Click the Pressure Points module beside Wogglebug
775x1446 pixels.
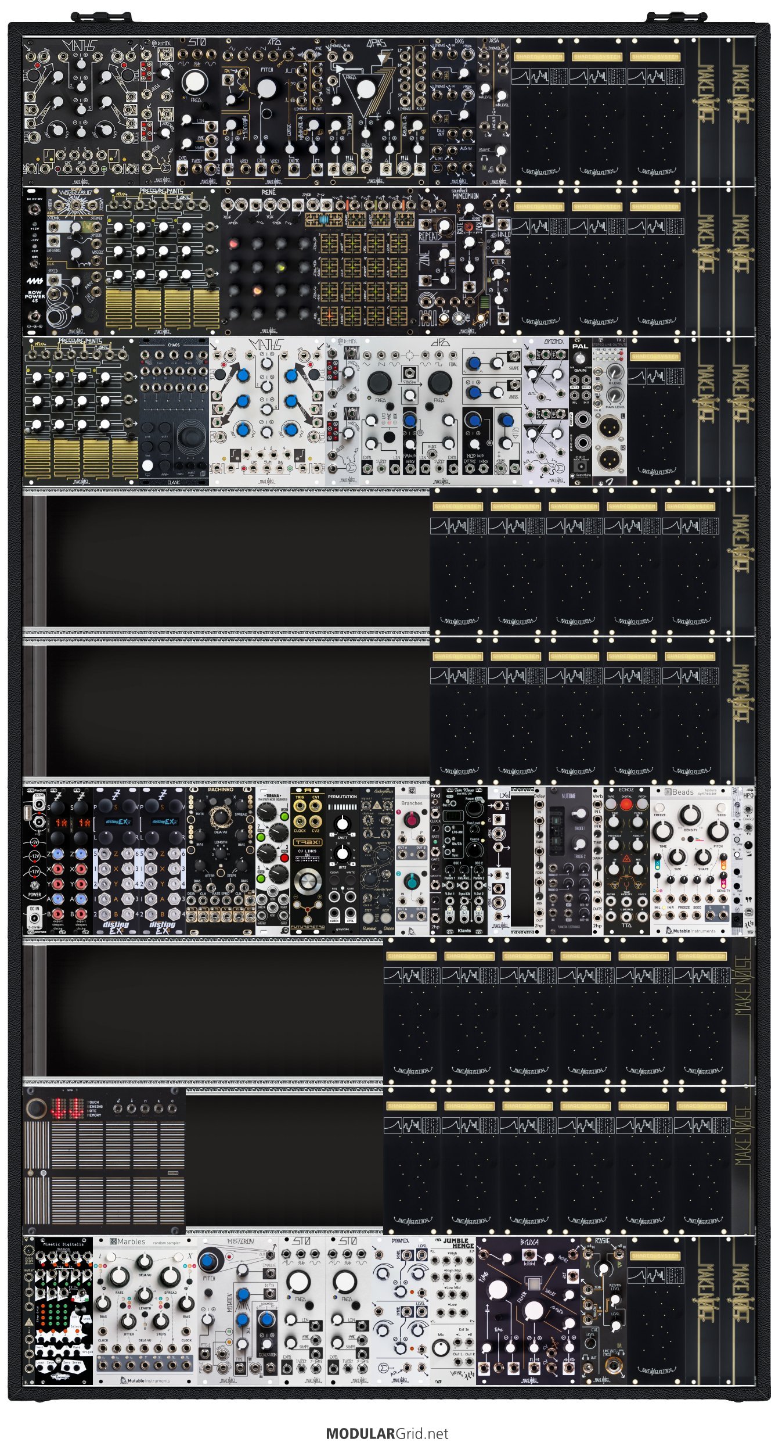[x=163, y=261]
